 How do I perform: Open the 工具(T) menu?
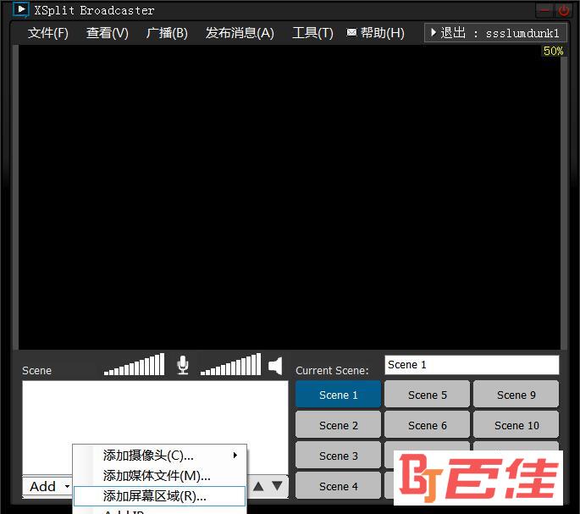pyautogui.click(x=312, y=33)
